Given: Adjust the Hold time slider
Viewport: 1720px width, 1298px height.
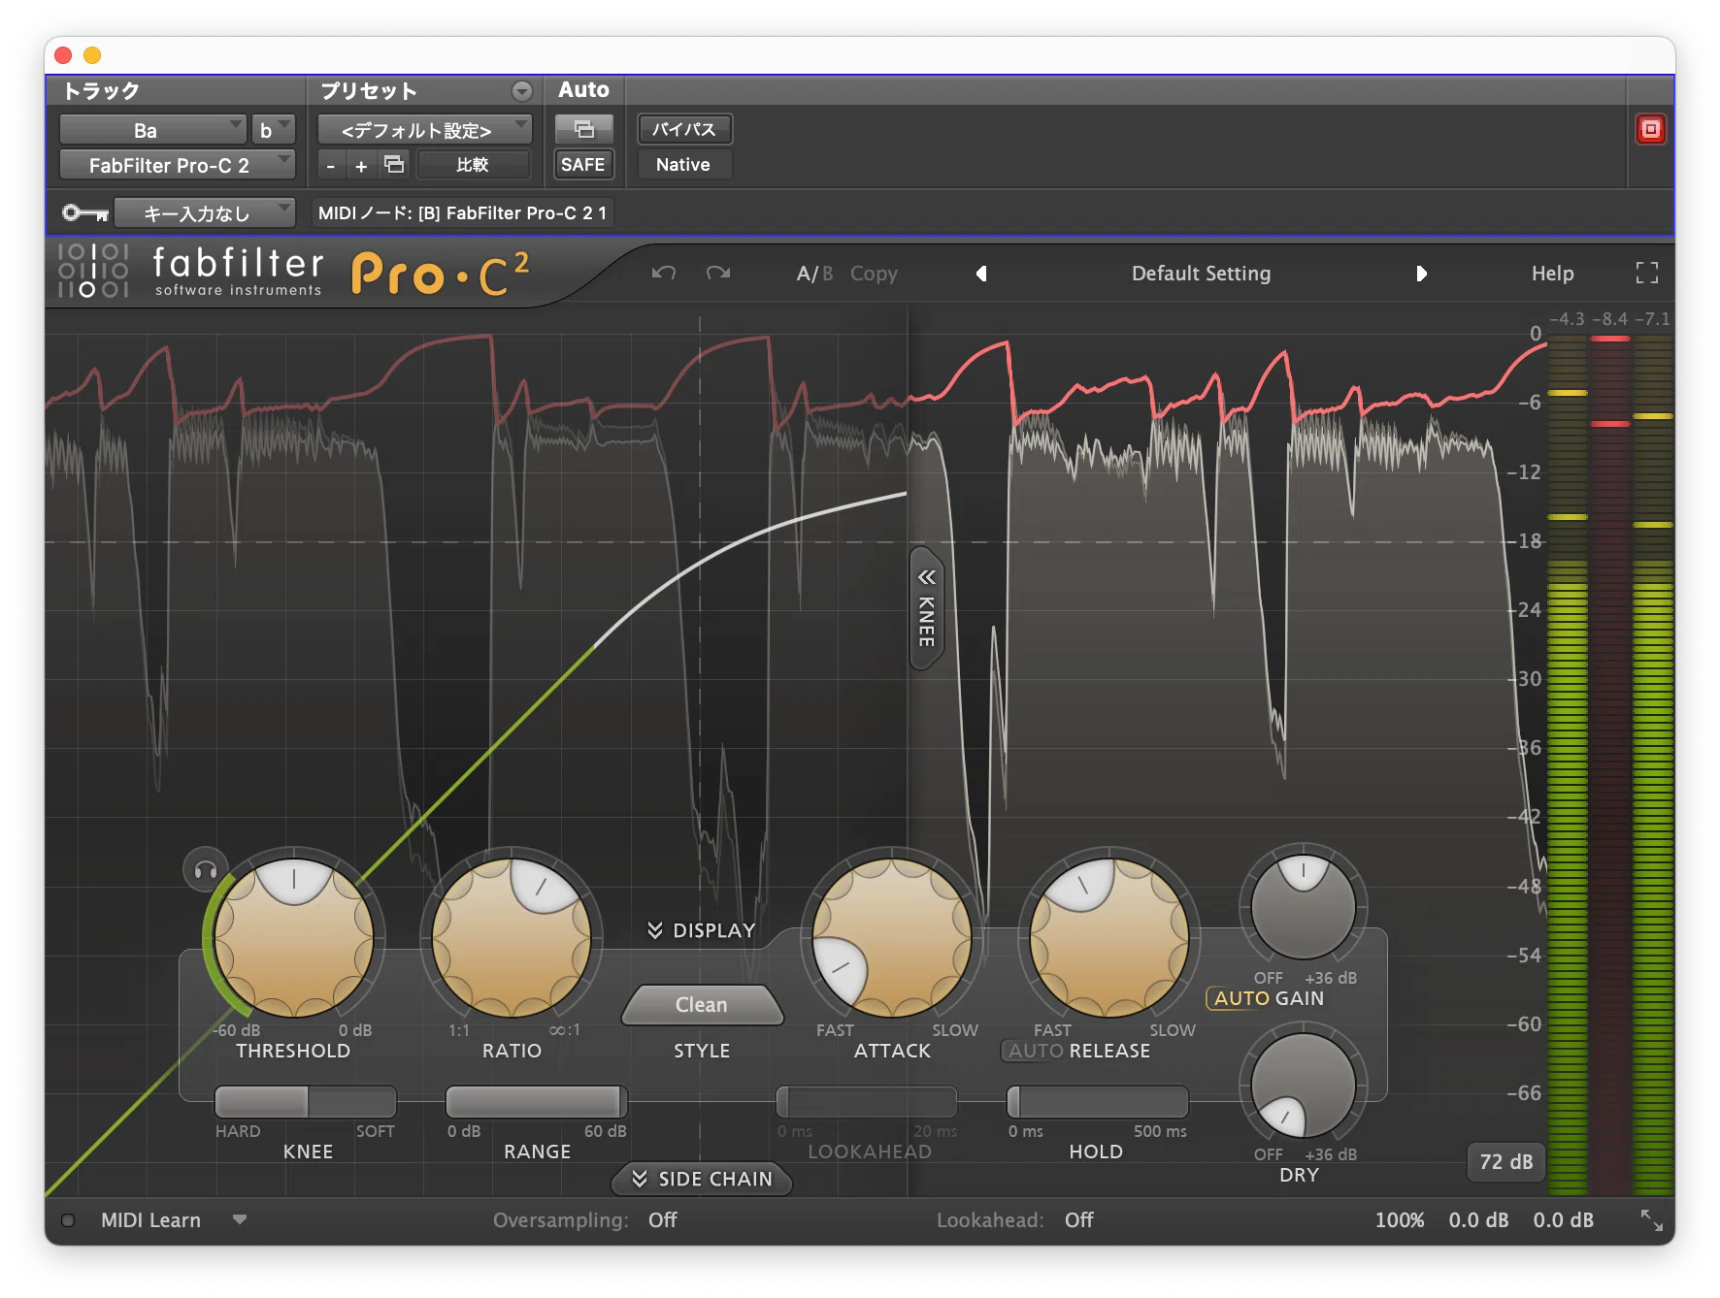Looking at the screenshot, I should [1098, 1102].
